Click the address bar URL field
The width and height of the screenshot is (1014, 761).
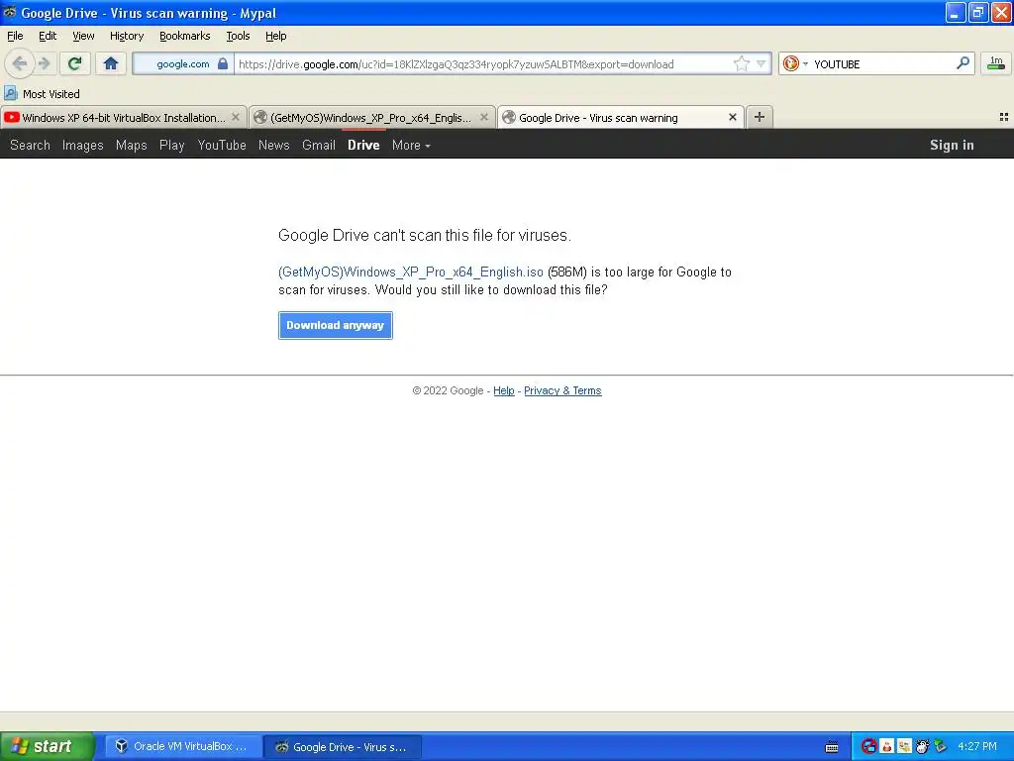pyautogui.click(x=482, y=63)
